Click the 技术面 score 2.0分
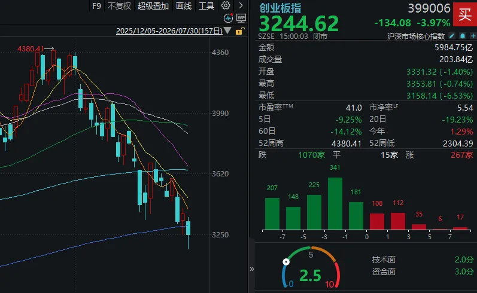This screenshot has width=477, height=293. click(x=464, y=260)
